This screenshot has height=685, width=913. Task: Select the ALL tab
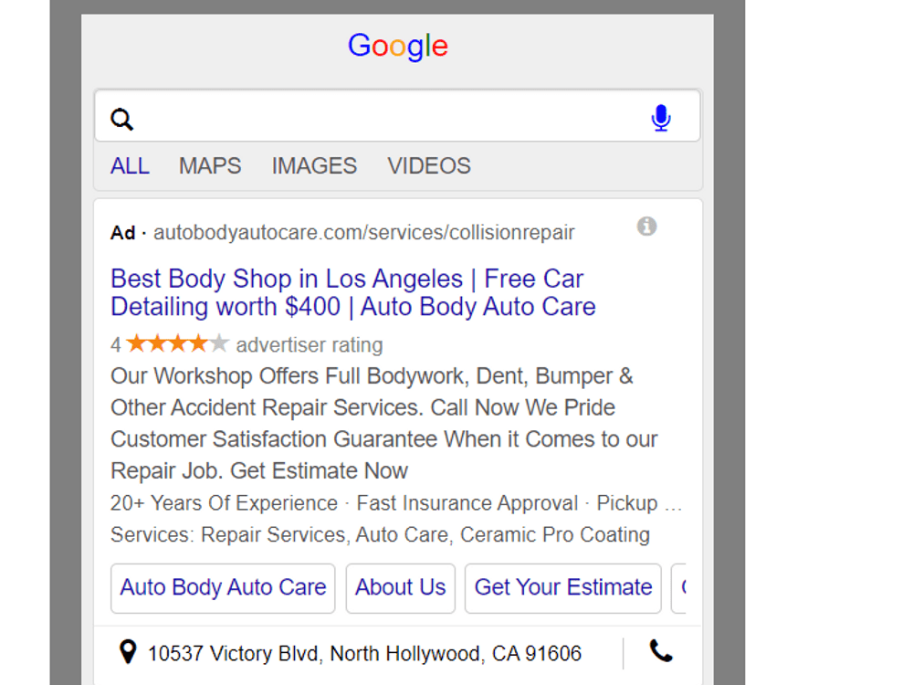[130, 166]
